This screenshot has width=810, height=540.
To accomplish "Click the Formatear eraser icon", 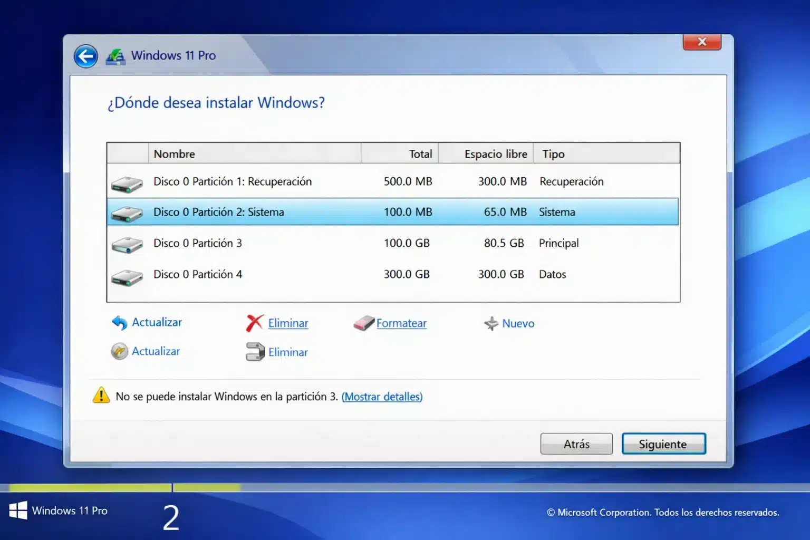I will click(363, 323).
